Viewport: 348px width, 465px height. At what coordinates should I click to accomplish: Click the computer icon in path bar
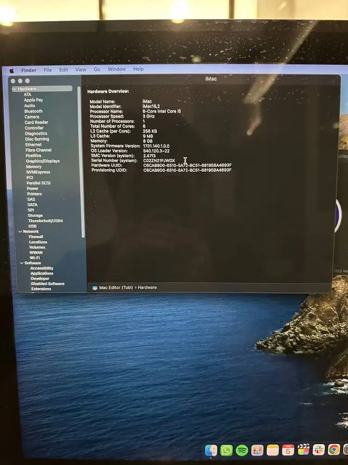95,288
